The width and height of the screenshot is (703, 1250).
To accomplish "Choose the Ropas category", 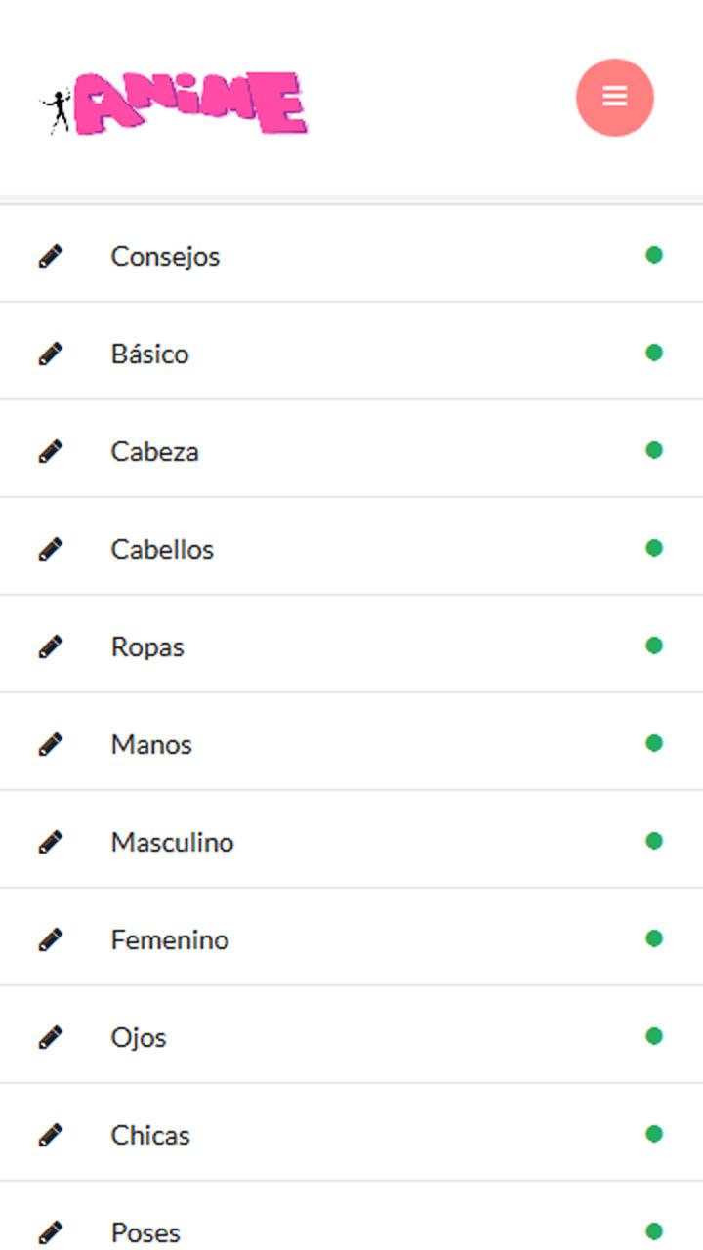I will coord(147,646).
